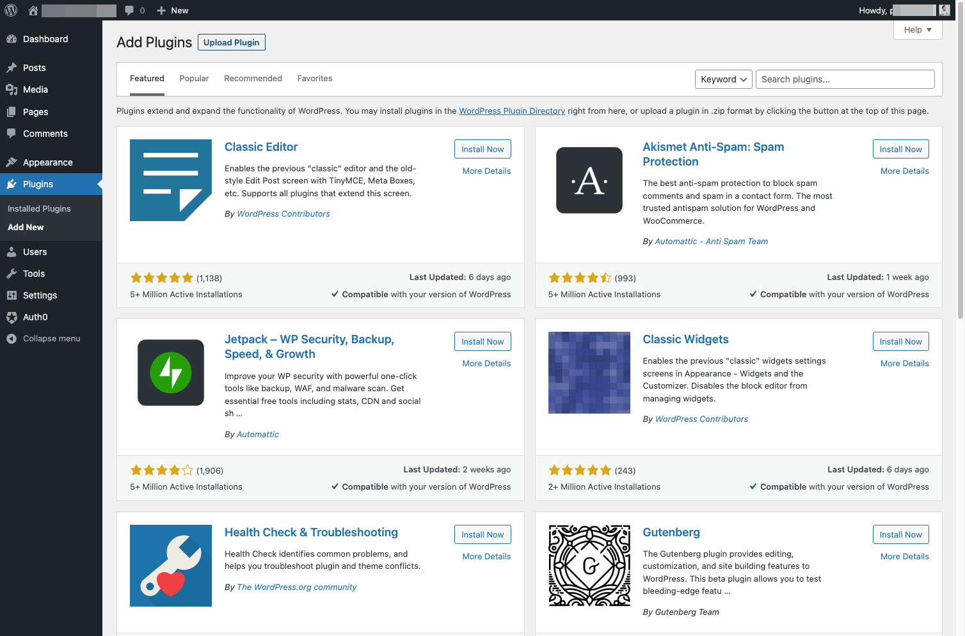
Task: Install the Classic Widgets plugin
Action: click(x=900, y=341)
